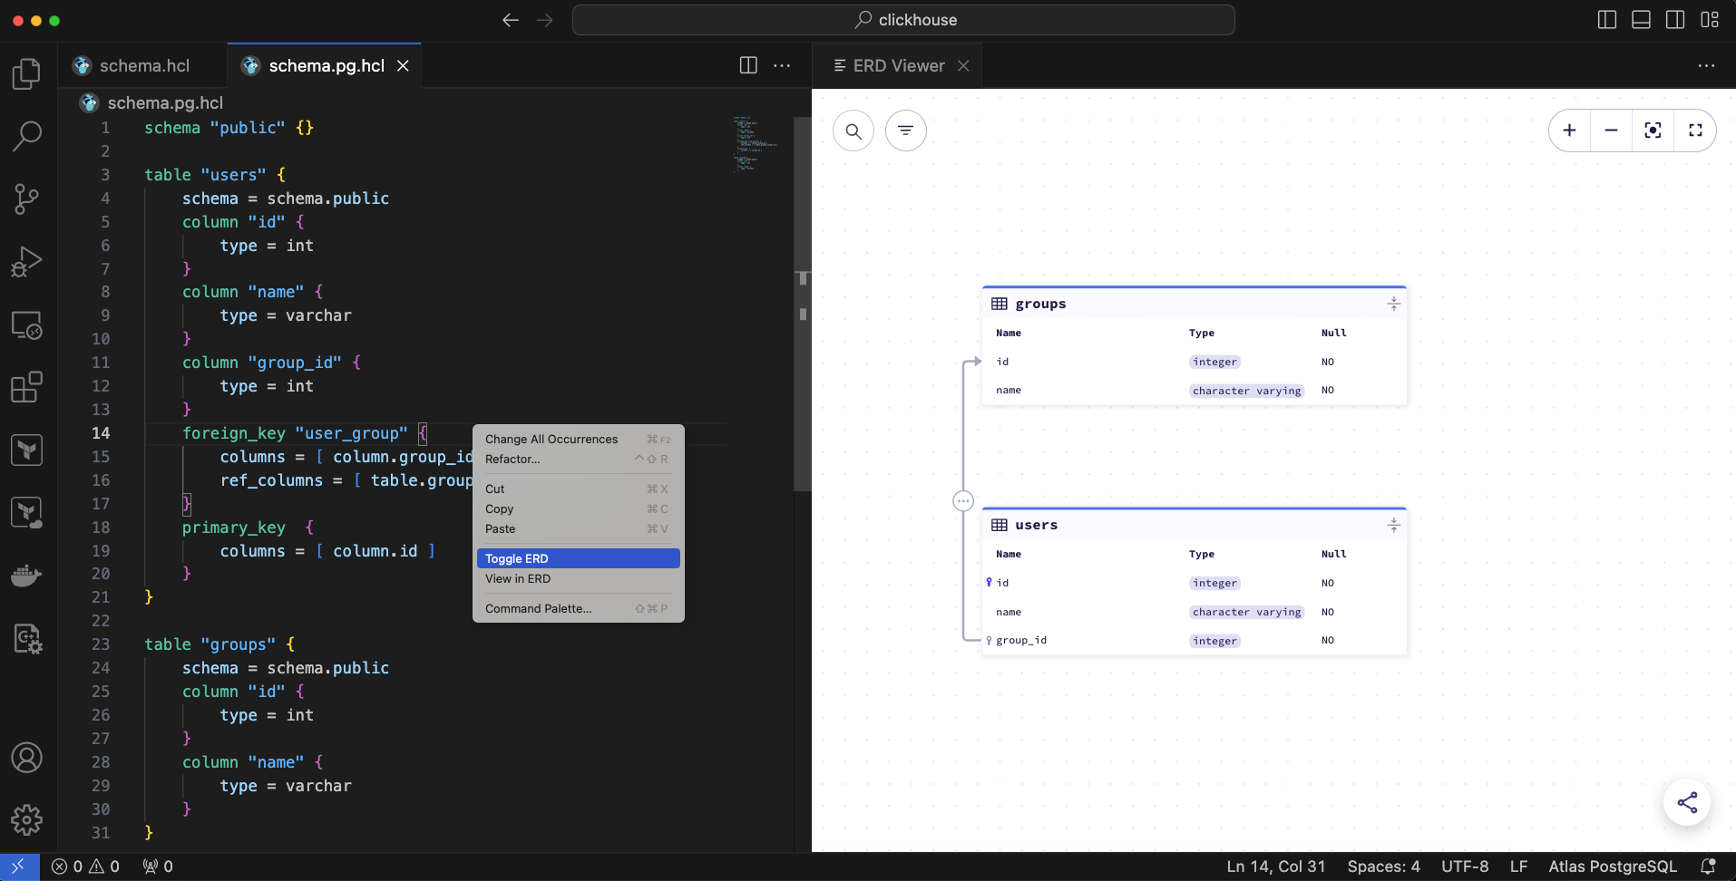Screen dimensions: 1736x881
Task: Open the Docker extension panel
Action: tap(26, 576)
